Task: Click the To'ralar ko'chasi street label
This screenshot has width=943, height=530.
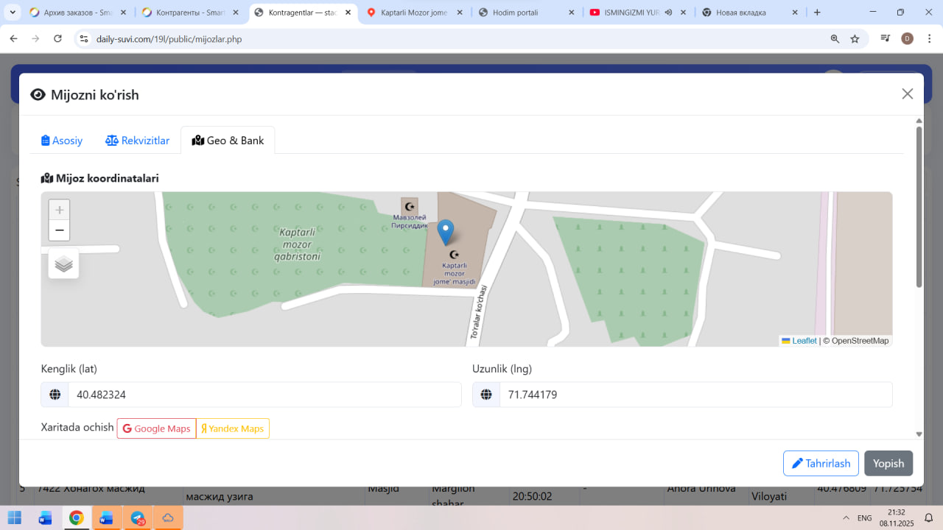Action: click(x=478, y=311)
